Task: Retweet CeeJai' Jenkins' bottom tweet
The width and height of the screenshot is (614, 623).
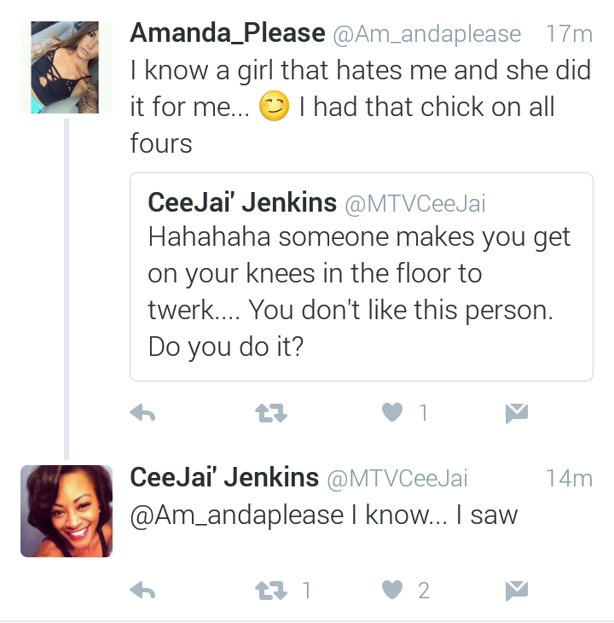Action: [270, 591]
